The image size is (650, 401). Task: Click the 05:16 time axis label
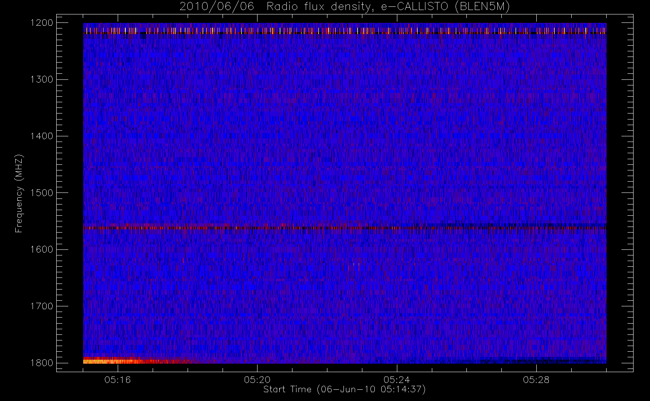click(118, 380)
